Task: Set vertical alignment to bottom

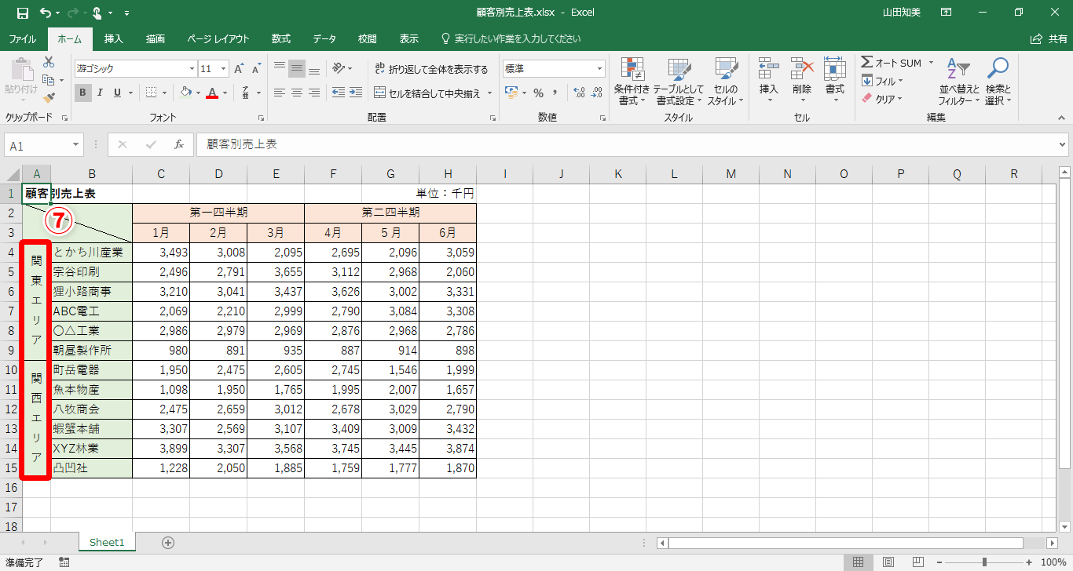Action: tap(314, 68)
